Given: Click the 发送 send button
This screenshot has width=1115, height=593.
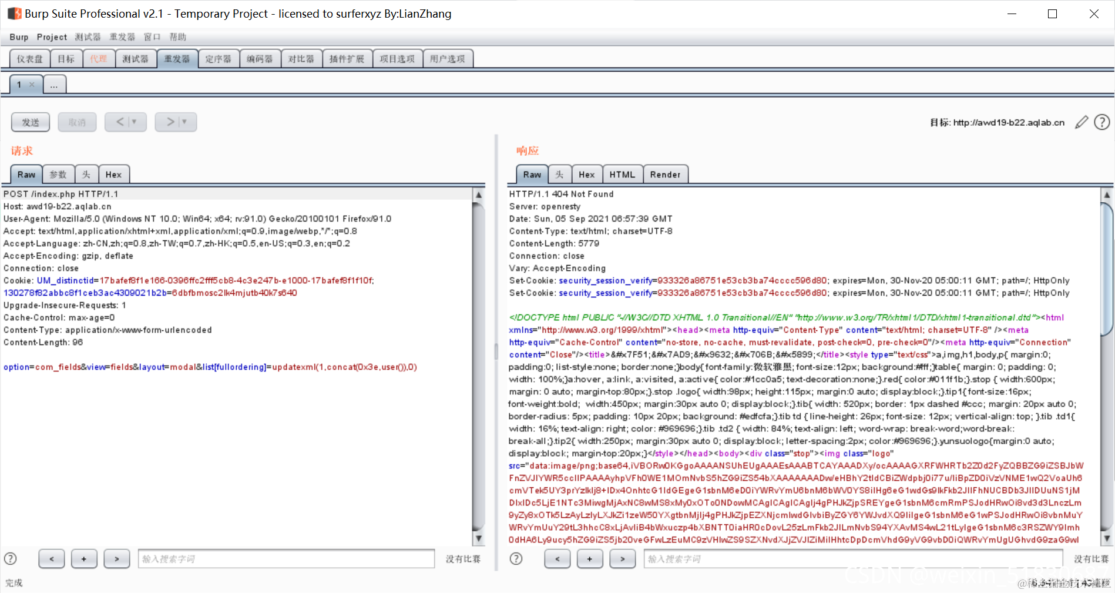Looking at the screenshot, I should [31, 122].
